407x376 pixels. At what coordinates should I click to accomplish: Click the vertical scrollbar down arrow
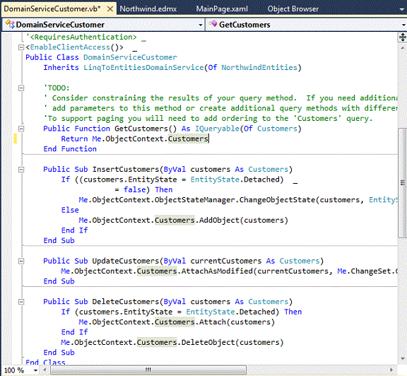click(x=402, y=358)
